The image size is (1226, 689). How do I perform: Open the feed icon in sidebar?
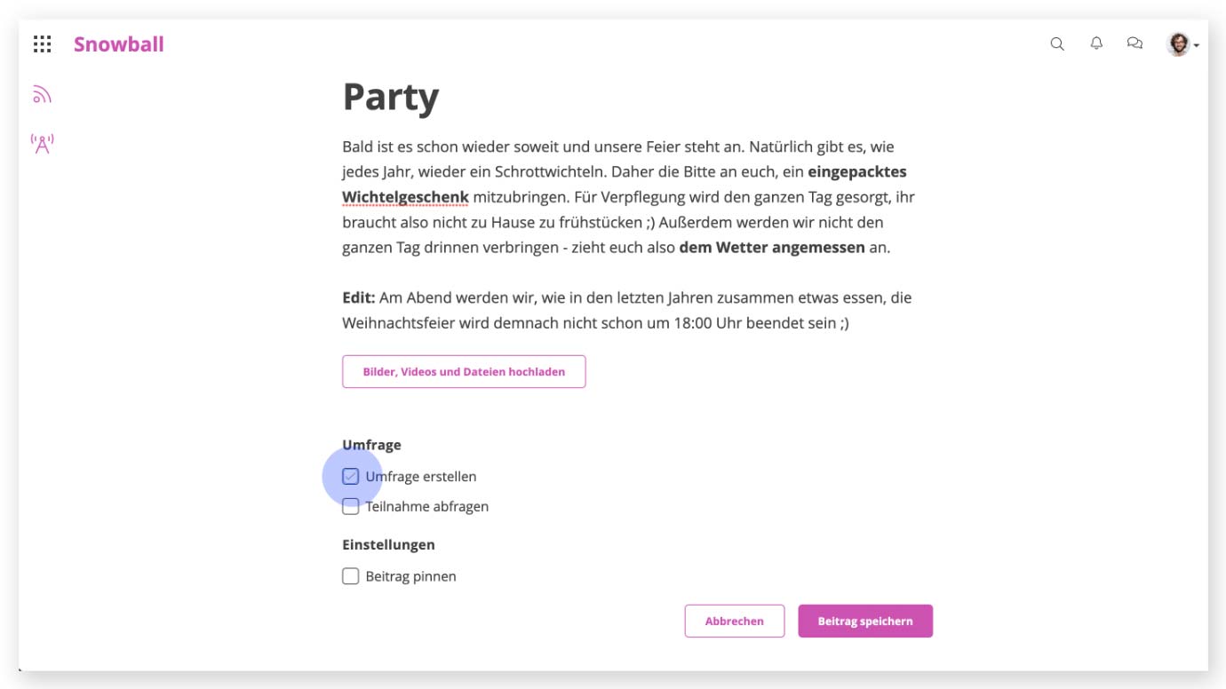point(42,95)
